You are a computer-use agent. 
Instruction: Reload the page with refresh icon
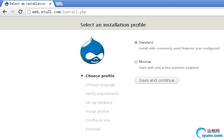pos(21,12)
